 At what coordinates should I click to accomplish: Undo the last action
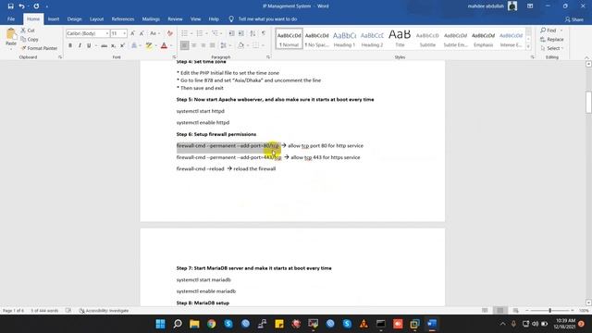(x=21, y=6)
